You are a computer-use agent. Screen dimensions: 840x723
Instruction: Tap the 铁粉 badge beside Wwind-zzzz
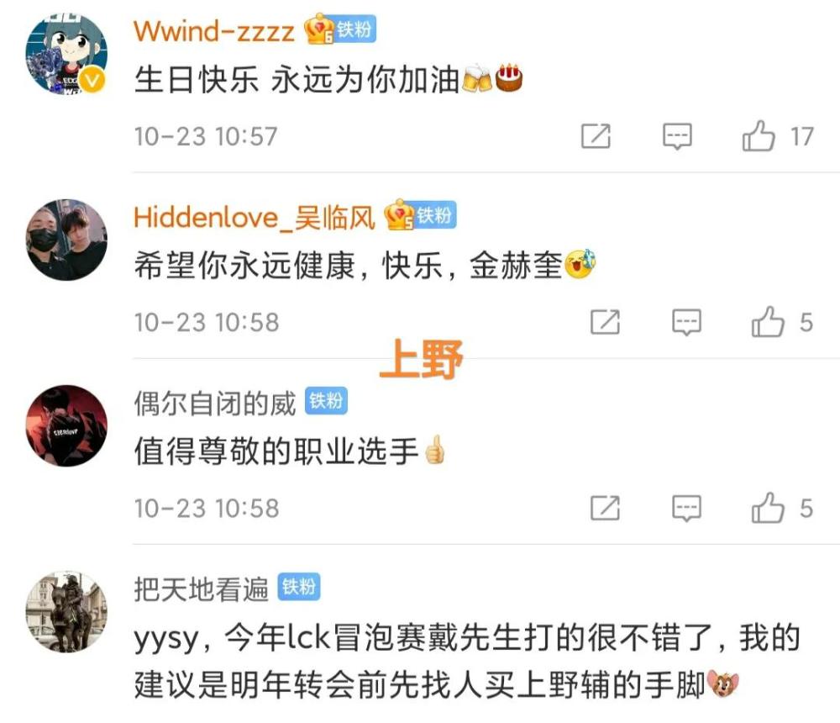[354, 29]
